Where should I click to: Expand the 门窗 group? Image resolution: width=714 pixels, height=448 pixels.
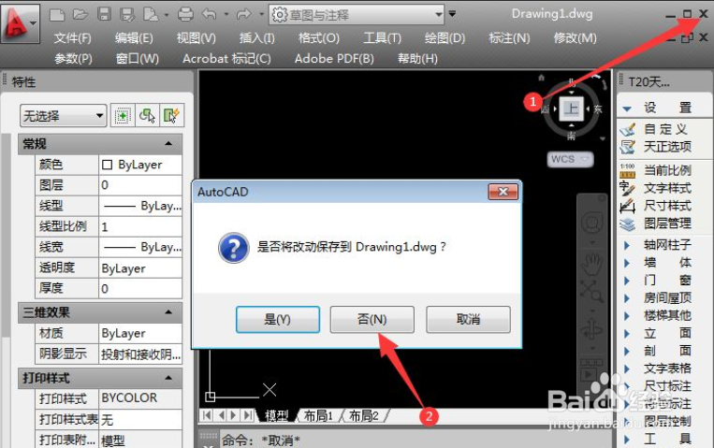[627, 281]
